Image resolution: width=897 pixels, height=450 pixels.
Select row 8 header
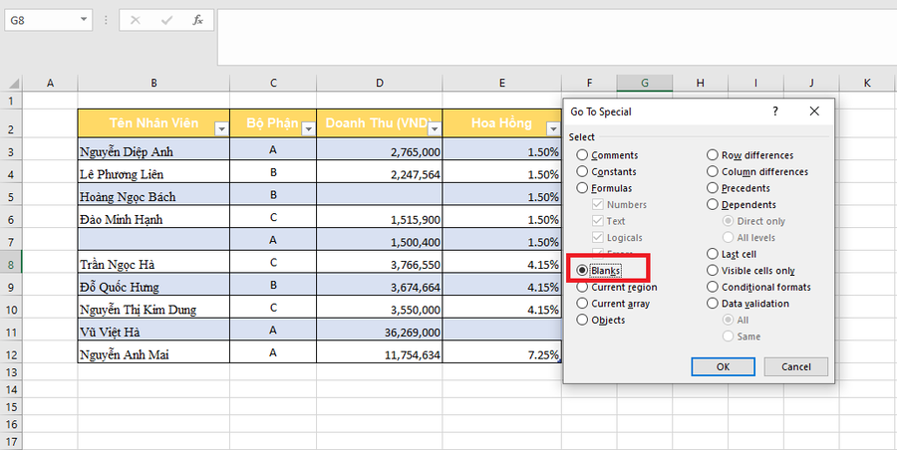click(11, 264)
